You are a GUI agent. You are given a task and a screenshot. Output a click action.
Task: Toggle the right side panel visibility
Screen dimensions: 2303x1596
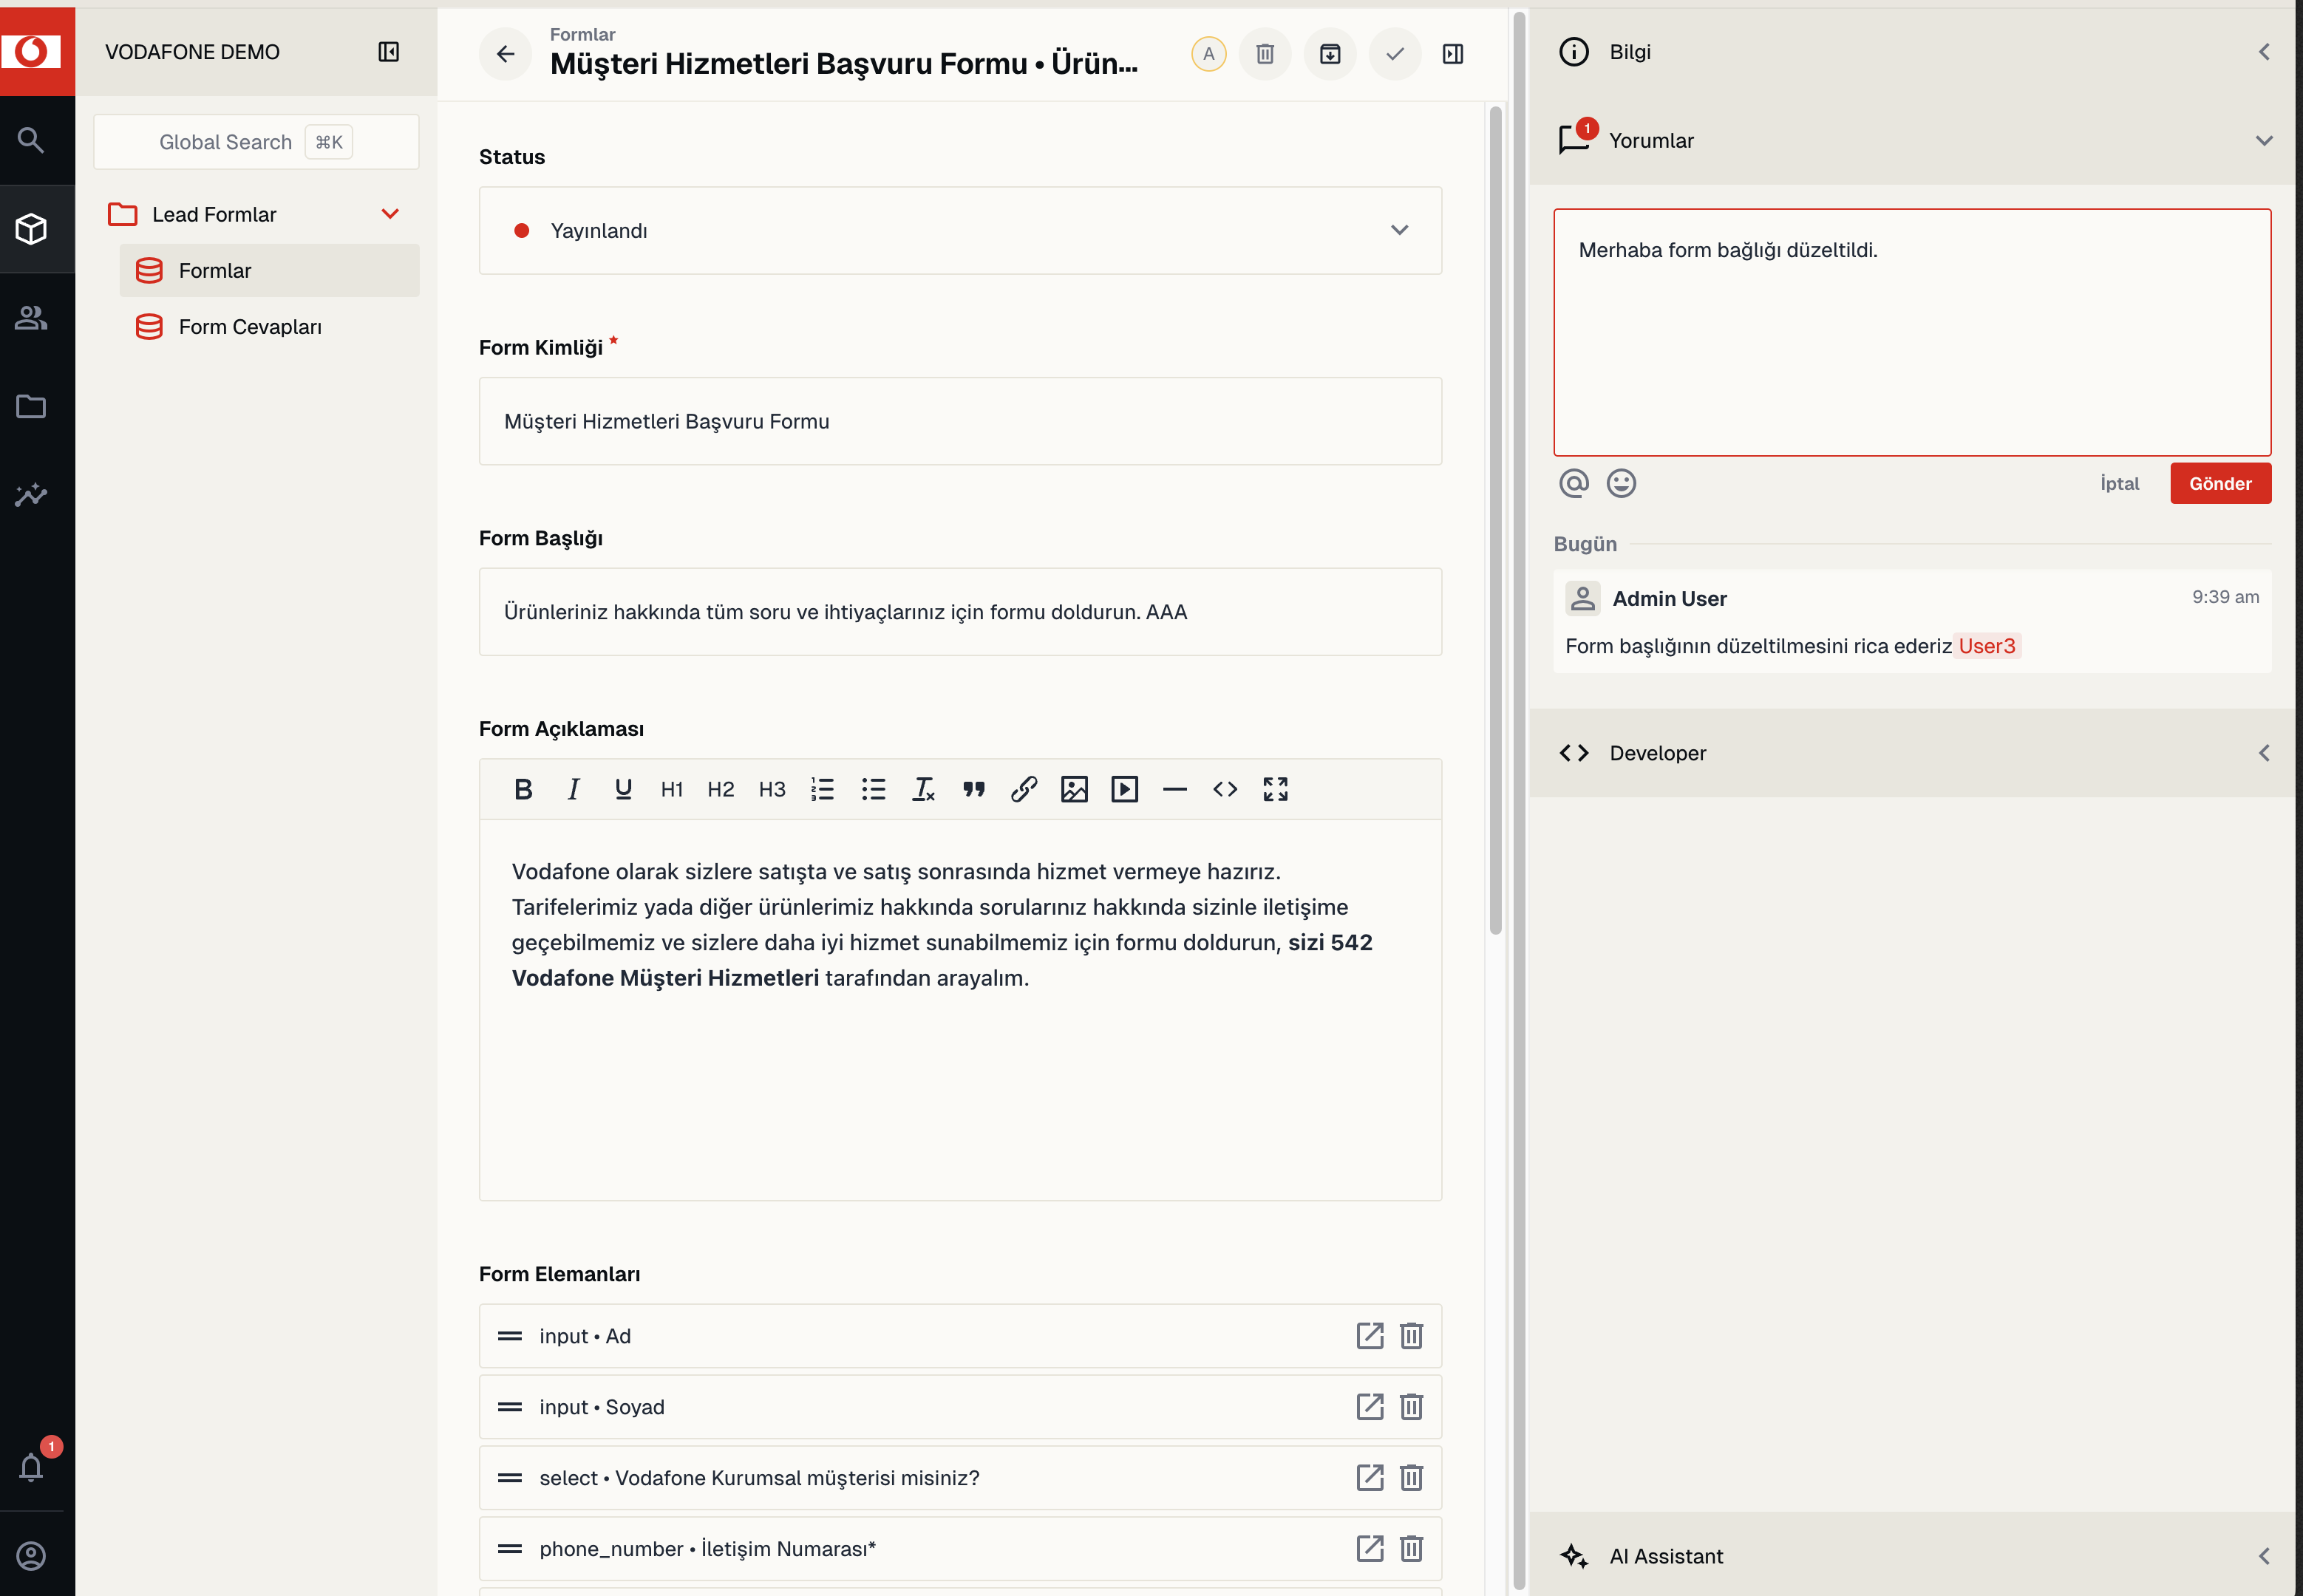coord(1453,54)
